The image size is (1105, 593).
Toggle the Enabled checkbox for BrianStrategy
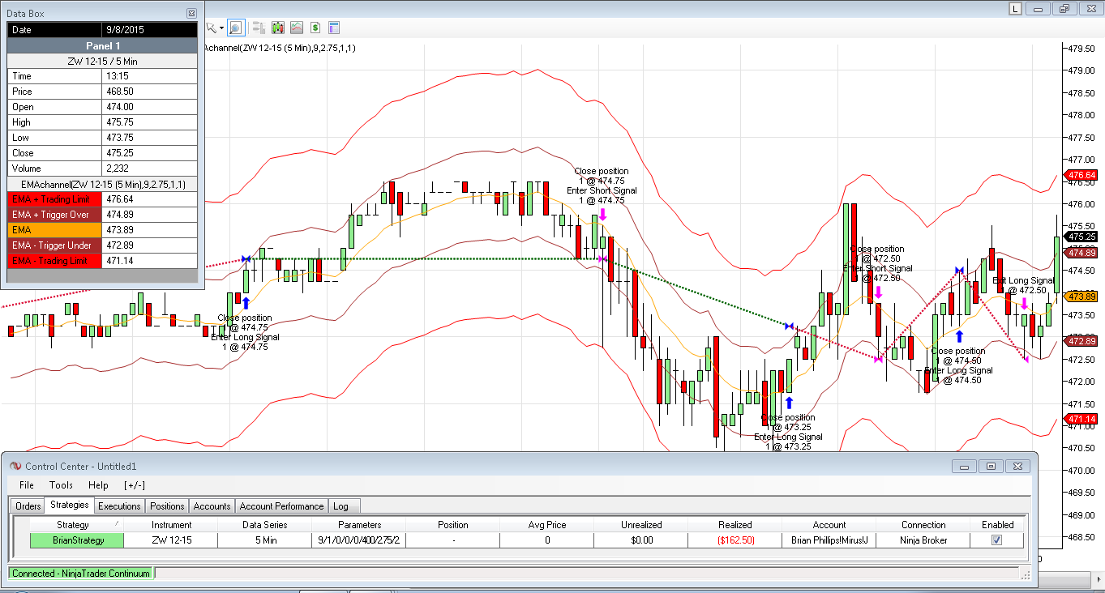(x=997, y=540)
